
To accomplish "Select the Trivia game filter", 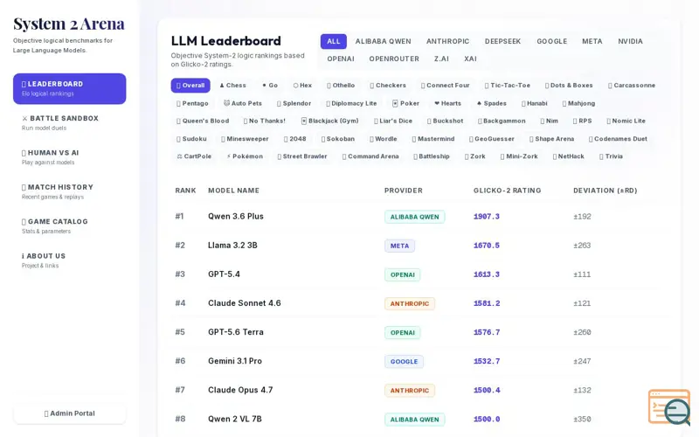I will coord(611,156).
